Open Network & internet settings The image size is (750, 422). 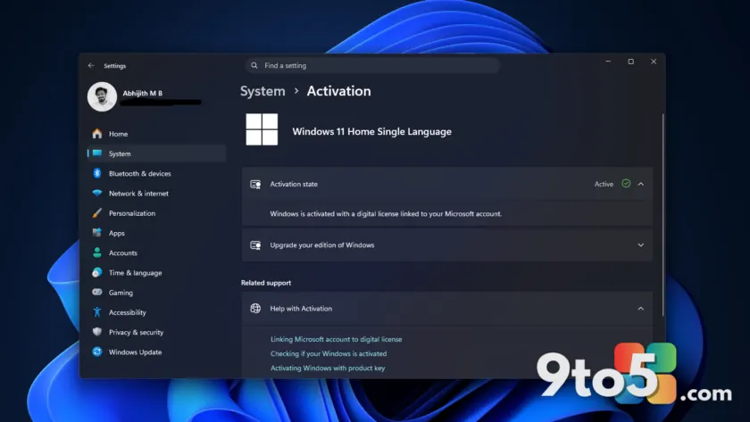pos(156,193)
